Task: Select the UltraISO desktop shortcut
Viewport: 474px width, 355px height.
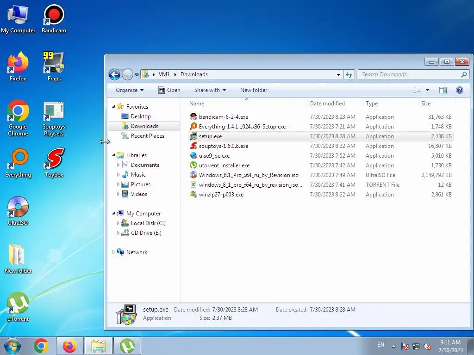Action: pos(18,211)
